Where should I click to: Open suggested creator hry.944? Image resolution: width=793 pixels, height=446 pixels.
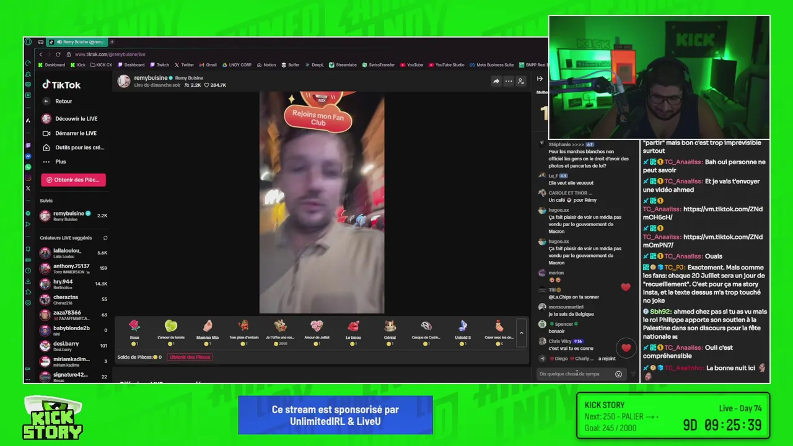coord(73,284)
